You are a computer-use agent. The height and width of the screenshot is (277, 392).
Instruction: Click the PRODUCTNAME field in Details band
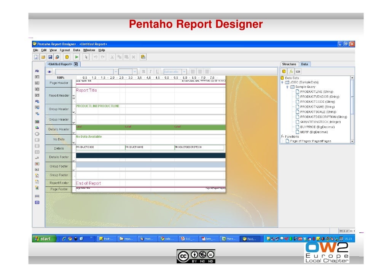pos(150,147)
